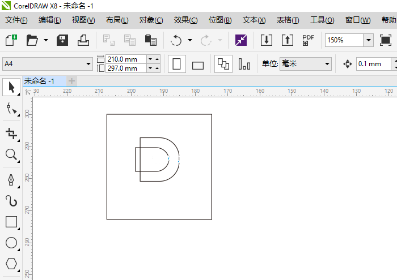Choose the Ellipse tool
Viewport: 397px width, 280px height.
click(x=11, y=243)
